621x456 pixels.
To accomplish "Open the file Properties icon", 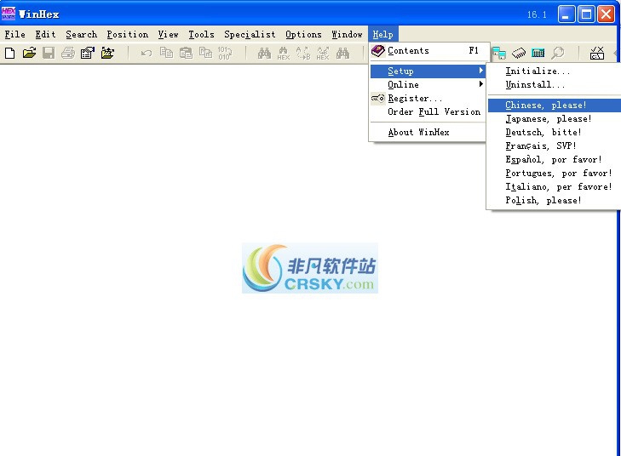I will 88,53.
